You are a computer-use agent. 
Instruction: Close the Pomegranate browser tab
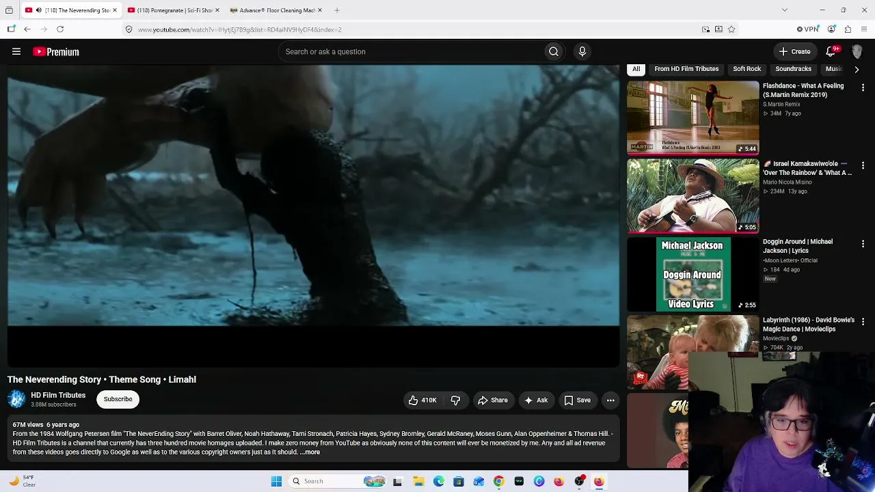(x=217, y=10)
